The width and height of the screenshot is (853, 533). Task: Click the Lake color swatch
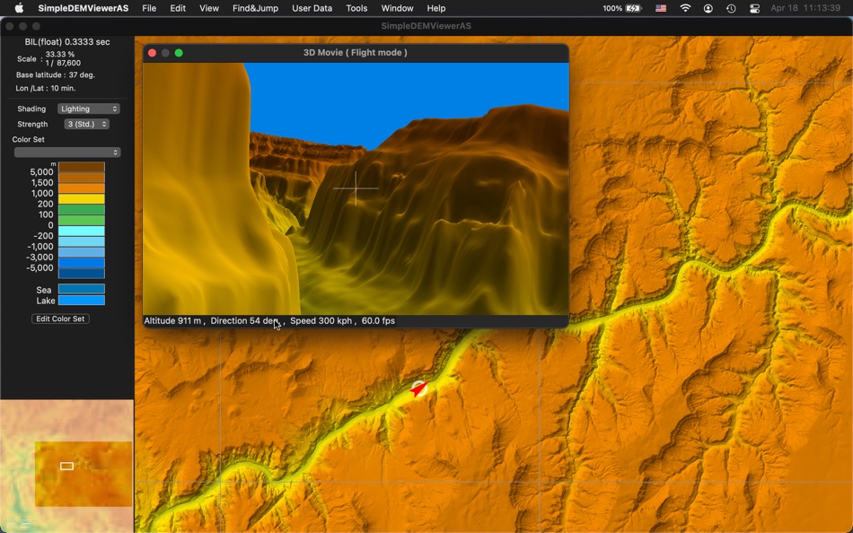(x=82, y=301)
